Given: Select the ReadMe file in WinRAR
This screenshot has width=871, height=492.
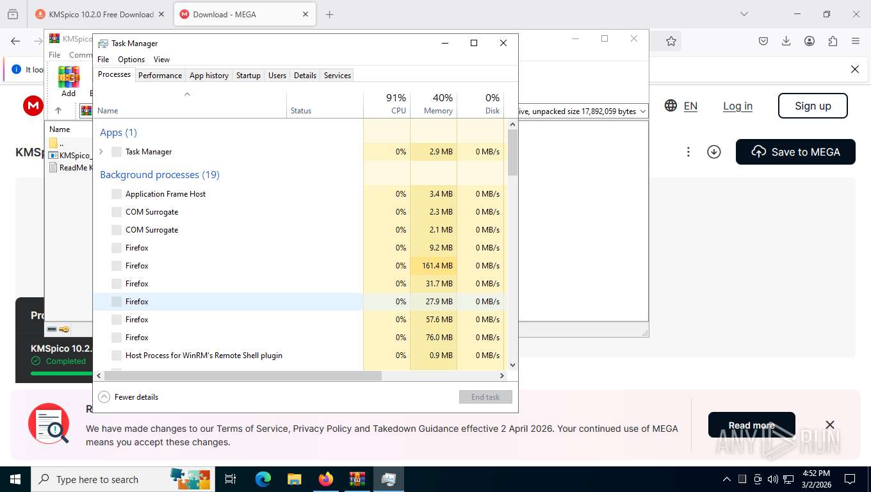Looking at the screenshot, I should 71,168.
